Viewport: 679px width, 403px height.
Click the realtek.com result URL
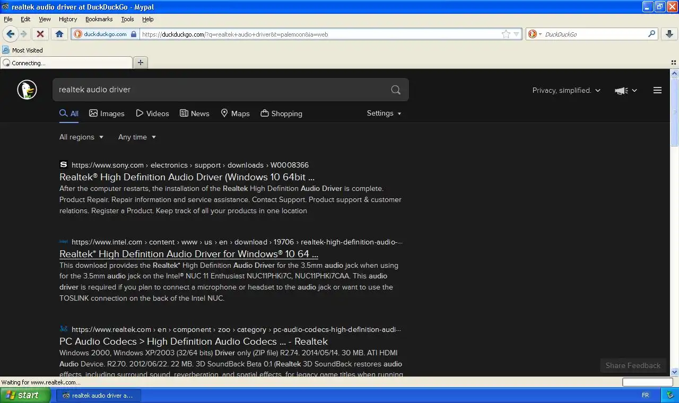(x=236, y=329)
